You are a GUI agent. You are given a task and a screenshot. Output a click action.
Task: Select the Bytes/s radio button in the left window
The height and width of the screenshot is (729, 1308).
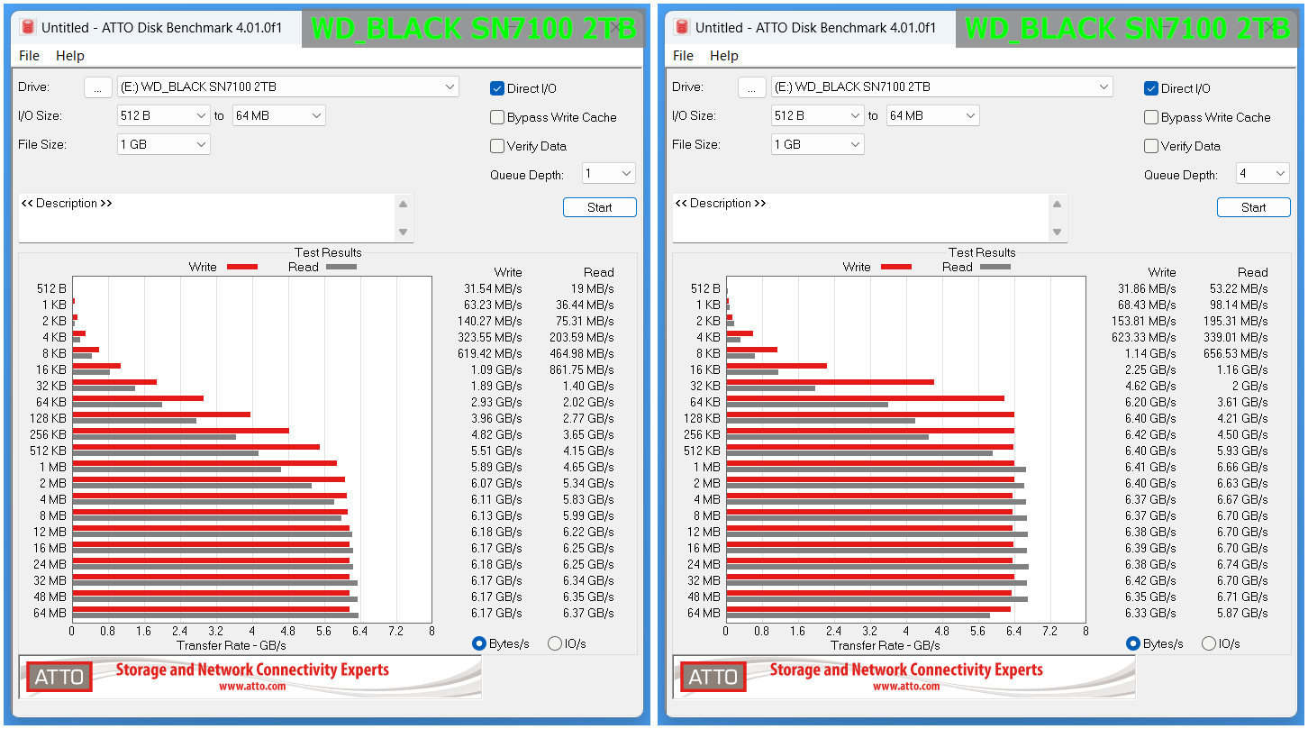pyautogui.click(x=479, y=643)
